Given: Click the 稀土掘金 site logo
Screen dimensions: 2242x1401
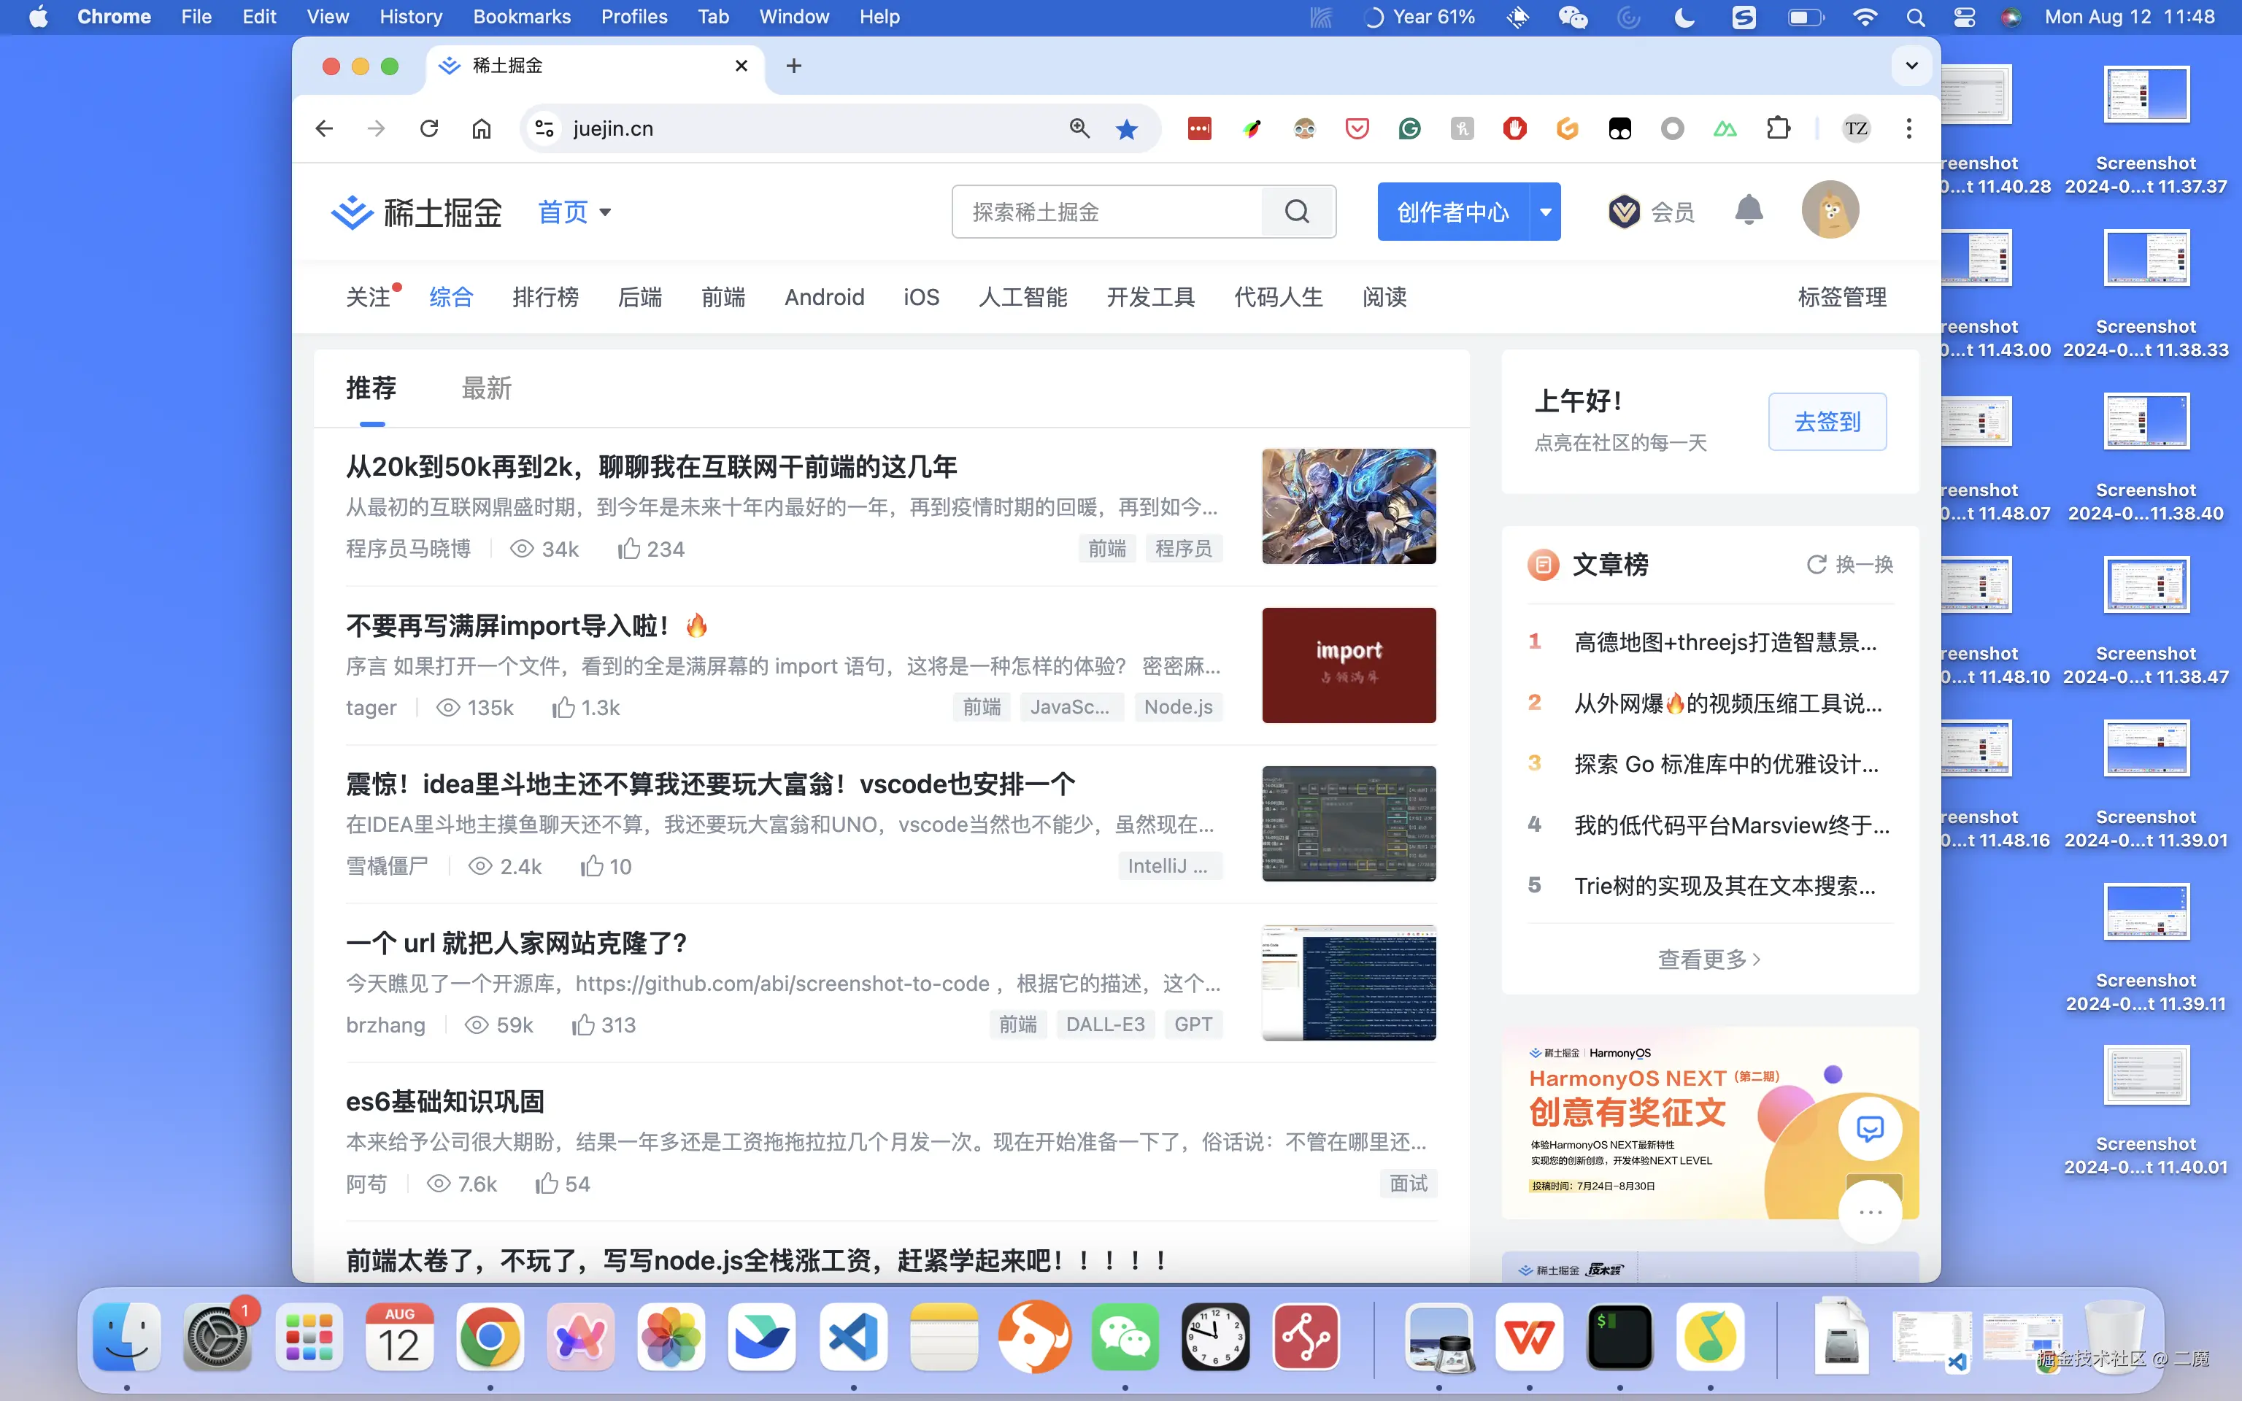Looking at the screenshot, I should click(415, 212).
